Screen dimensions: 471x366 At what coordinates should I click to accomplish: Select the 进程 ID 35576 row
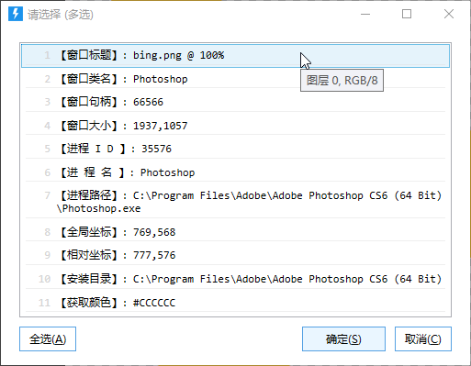pyautogui.click(x=235, y=149)
